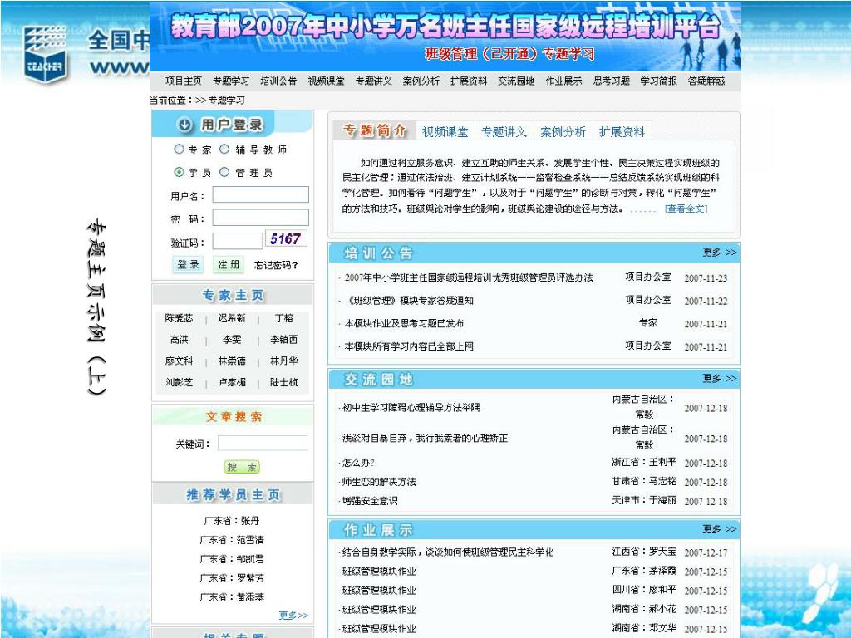
Task: Open post 初中生学习障碍心理辅导方法举隅
Action: coord(411,407)
